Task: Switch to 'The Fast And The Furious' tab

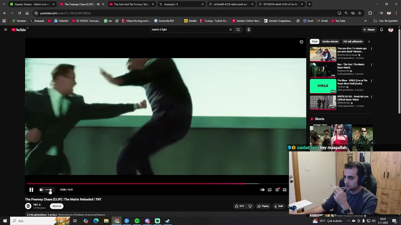Action: pos(132,4)
